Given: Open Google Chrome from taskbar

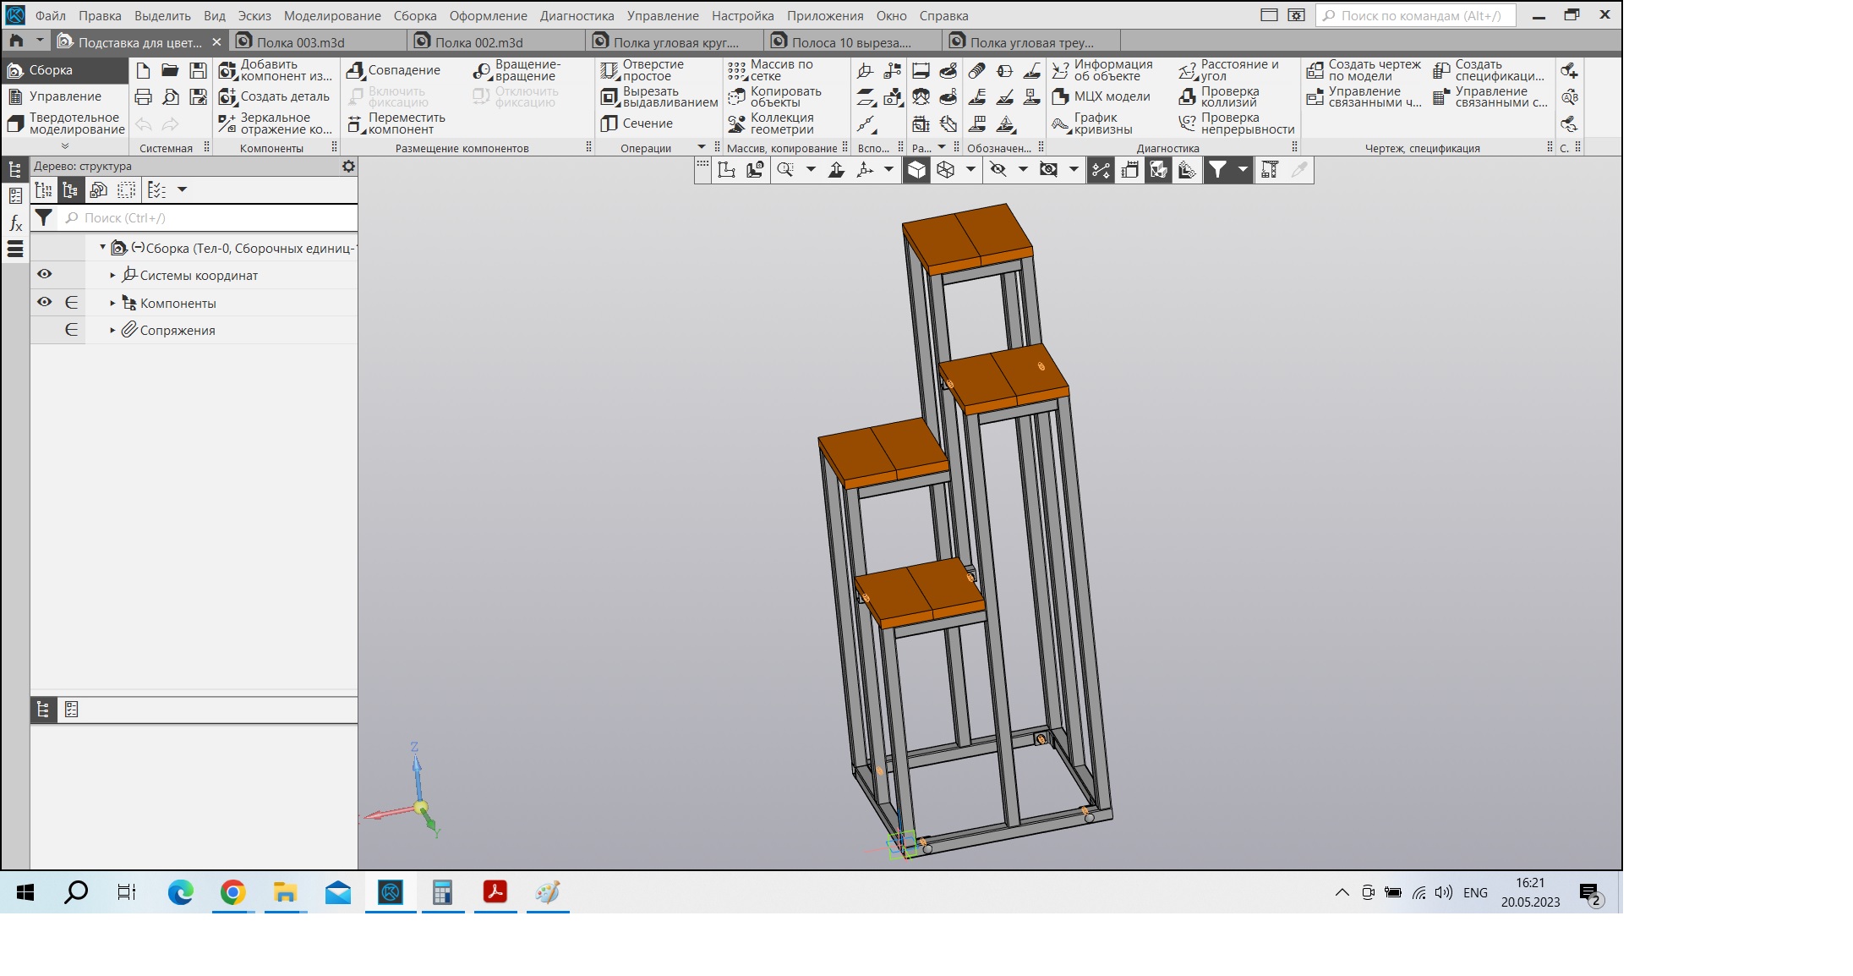Looking at the screenshot, I should 233,892.
